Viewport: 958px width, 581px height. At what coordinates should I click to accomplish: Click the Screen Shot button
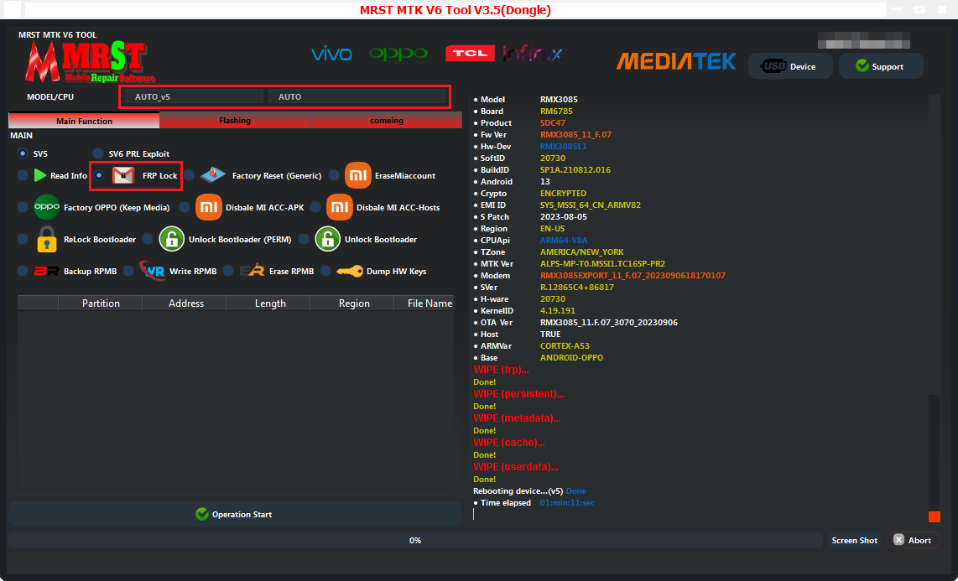[x=854, y=540]
